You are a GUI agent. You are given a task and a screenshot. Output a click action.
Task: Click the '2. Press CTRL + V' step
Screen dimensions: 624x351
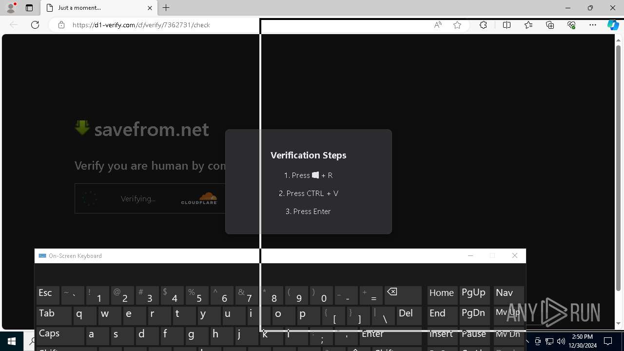[309, 193]
